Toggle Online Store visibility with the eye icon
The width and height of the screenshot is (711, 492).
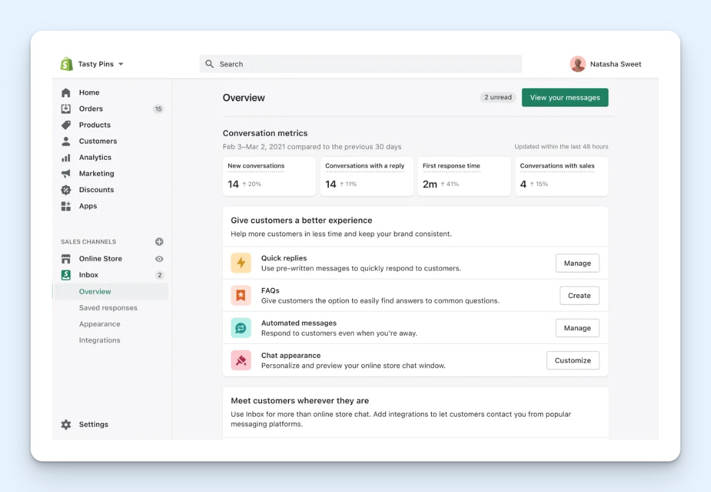click(159, 258)
